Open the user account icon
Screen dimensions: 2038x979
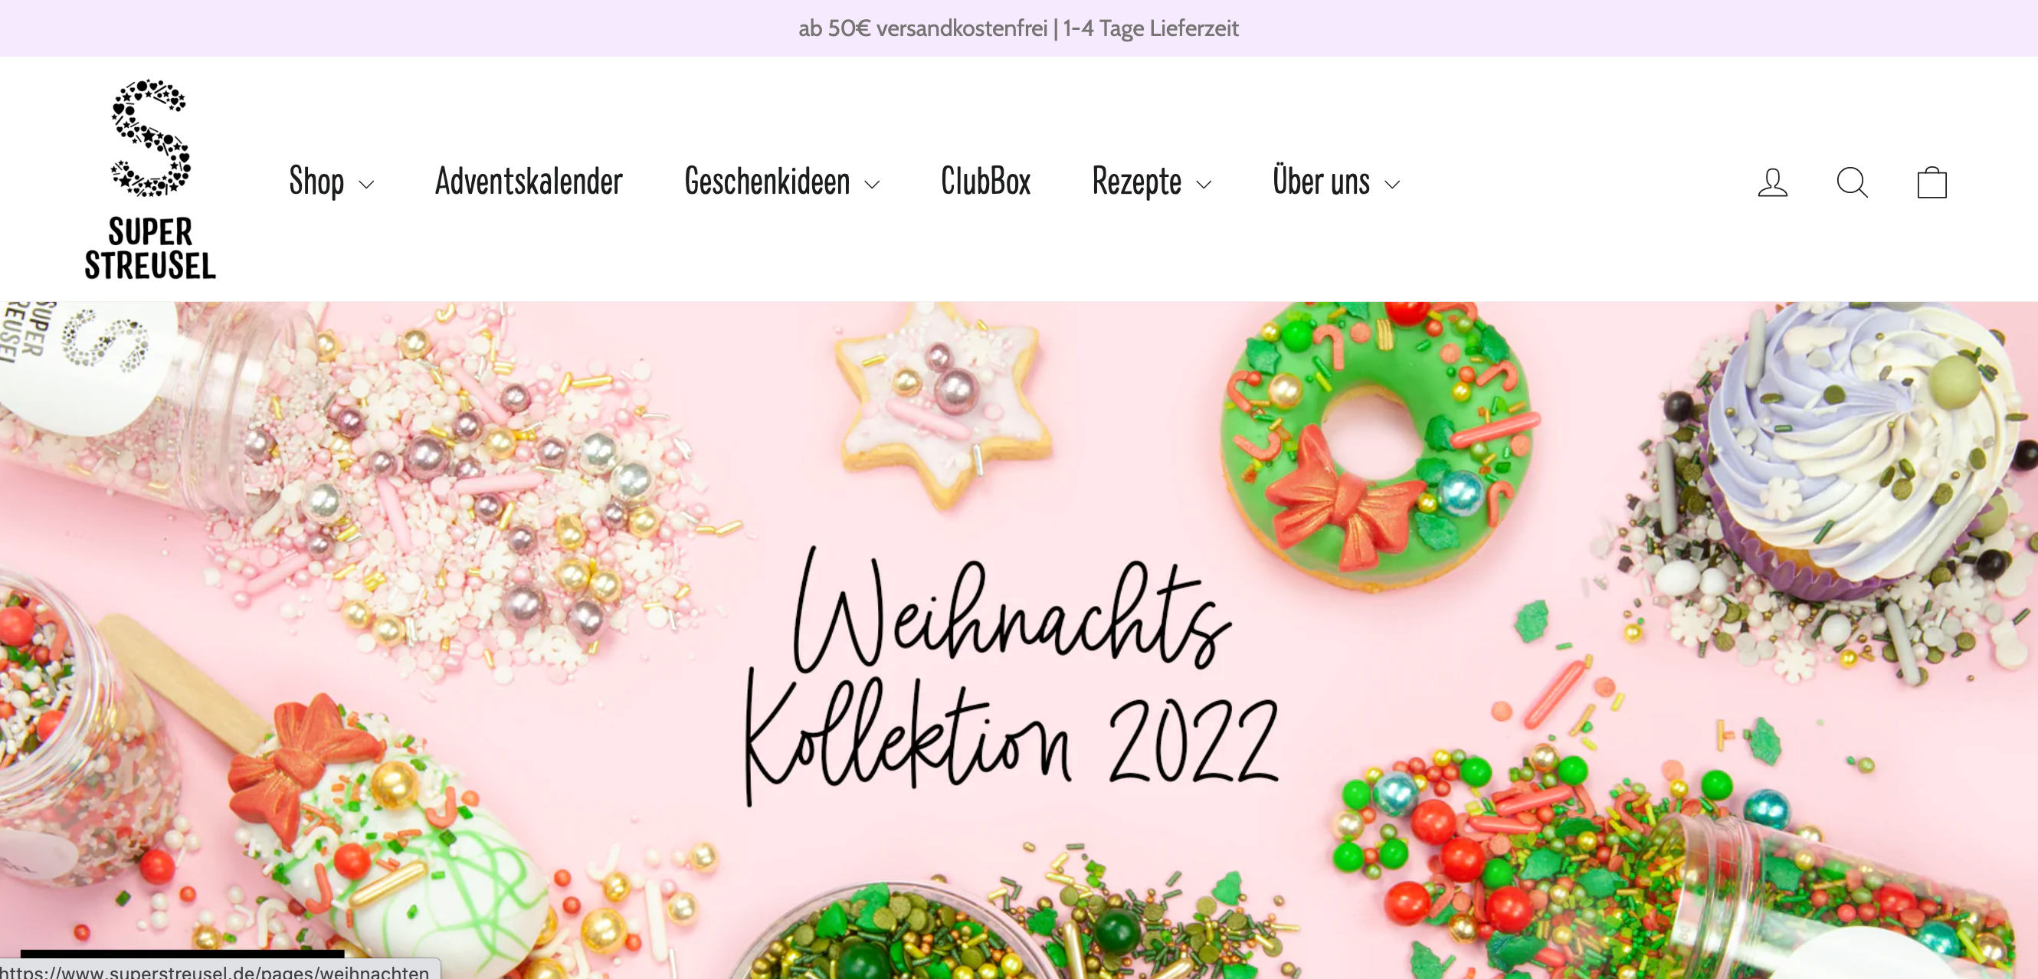tap(1772, 182)
